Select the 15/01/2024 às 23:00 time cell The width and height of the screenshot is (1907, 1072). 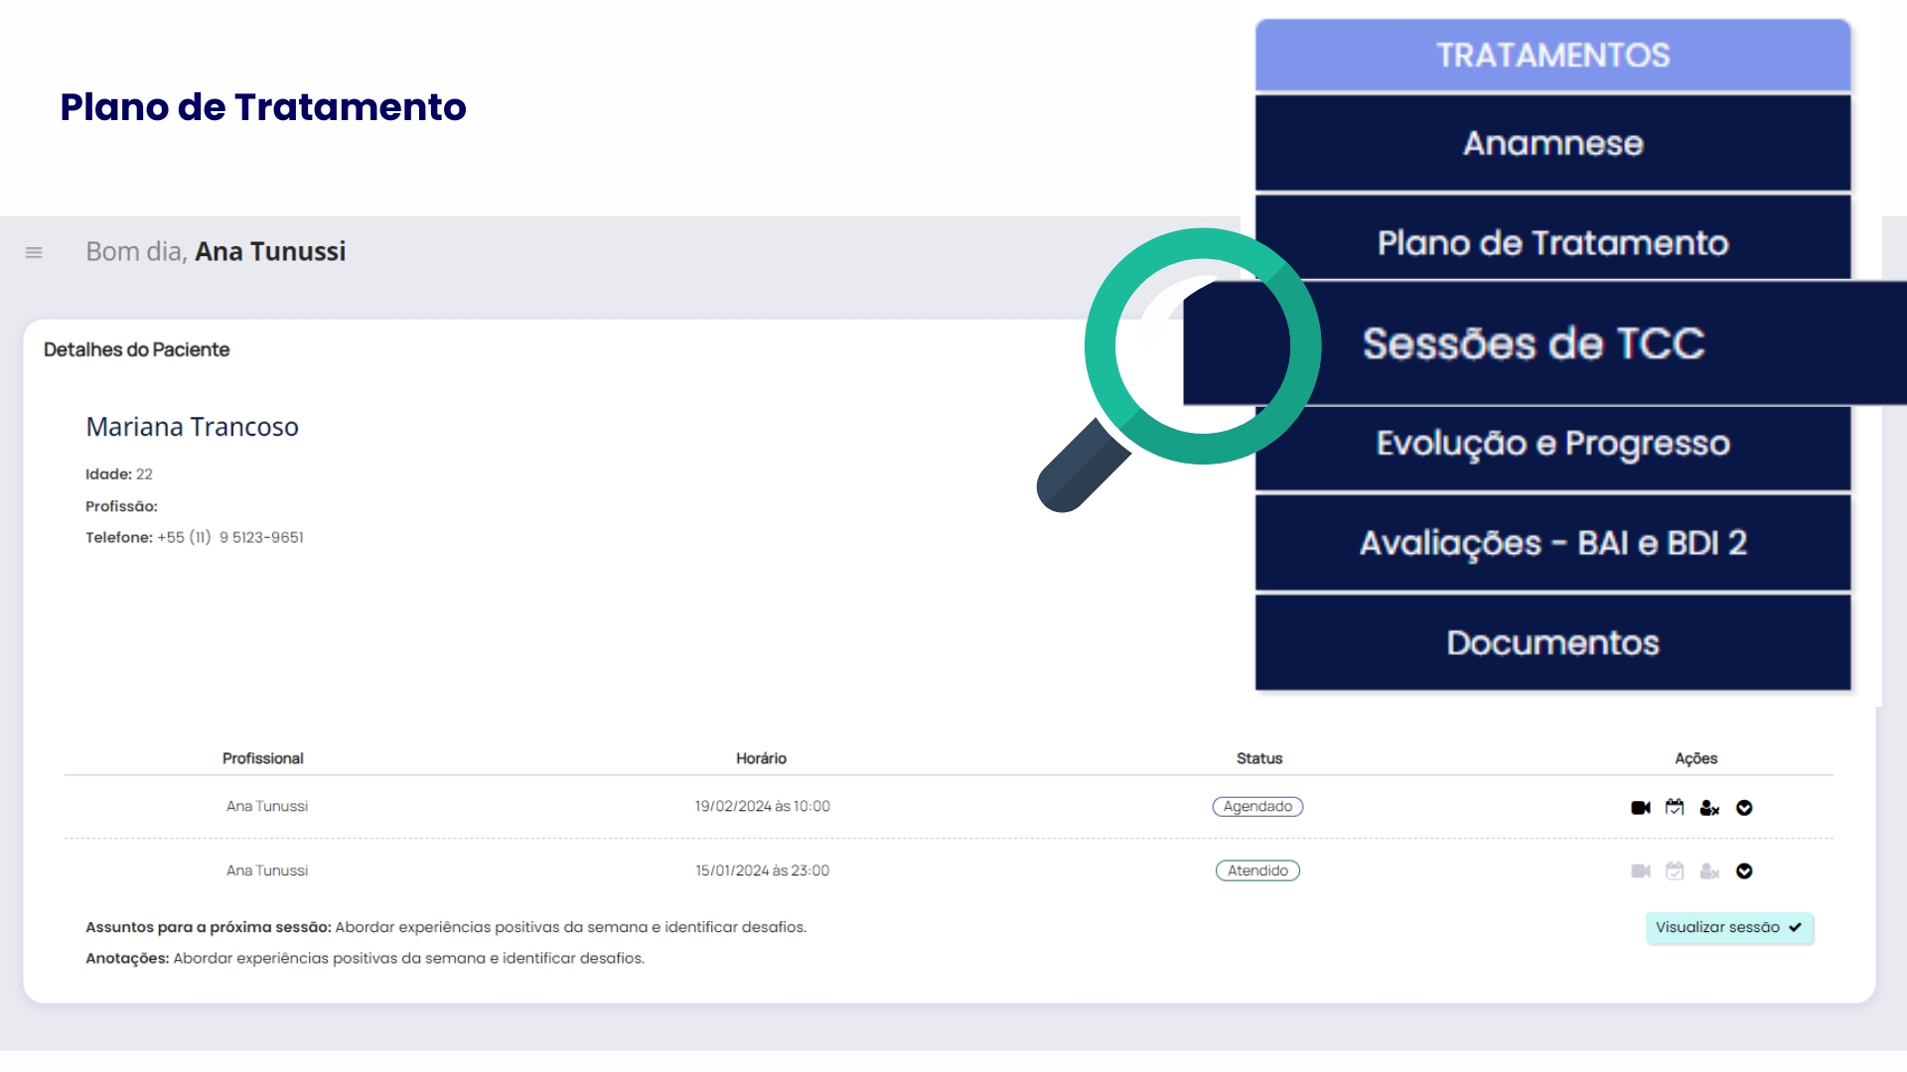pos(763,871)
